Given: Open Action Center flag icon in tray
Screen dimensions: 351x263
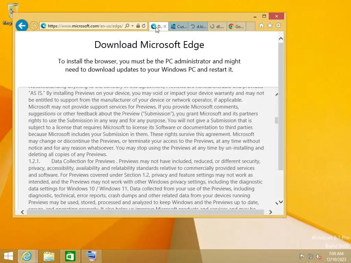Looking at the screenshot, I should (x=302, y=256).
